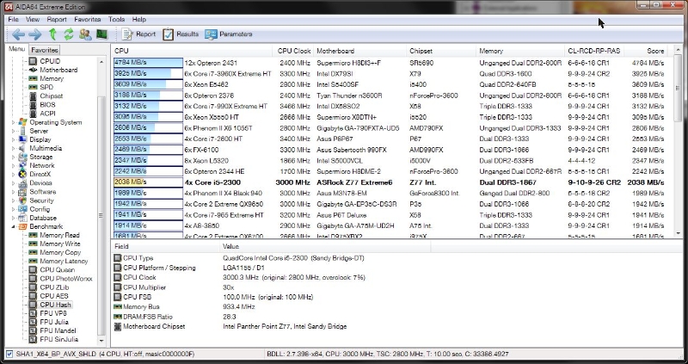688x364 pixels.
Task: Click the Value column header
Action: click(325, 246)
